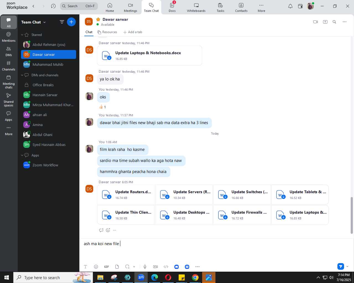Open the GIF picker
The width and height of the screenshot is (354, 283).
tap(106, 267)
